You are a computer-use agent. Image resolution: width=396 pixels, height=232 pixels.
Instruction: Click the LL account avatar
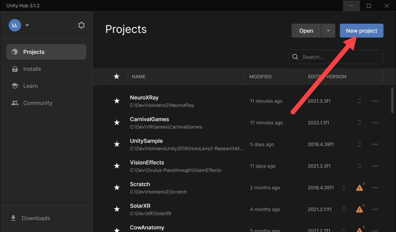click(15, 25)
